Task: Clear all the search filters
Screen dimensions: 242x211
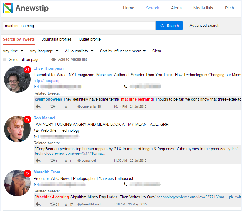Action: [x=157, y=51]
